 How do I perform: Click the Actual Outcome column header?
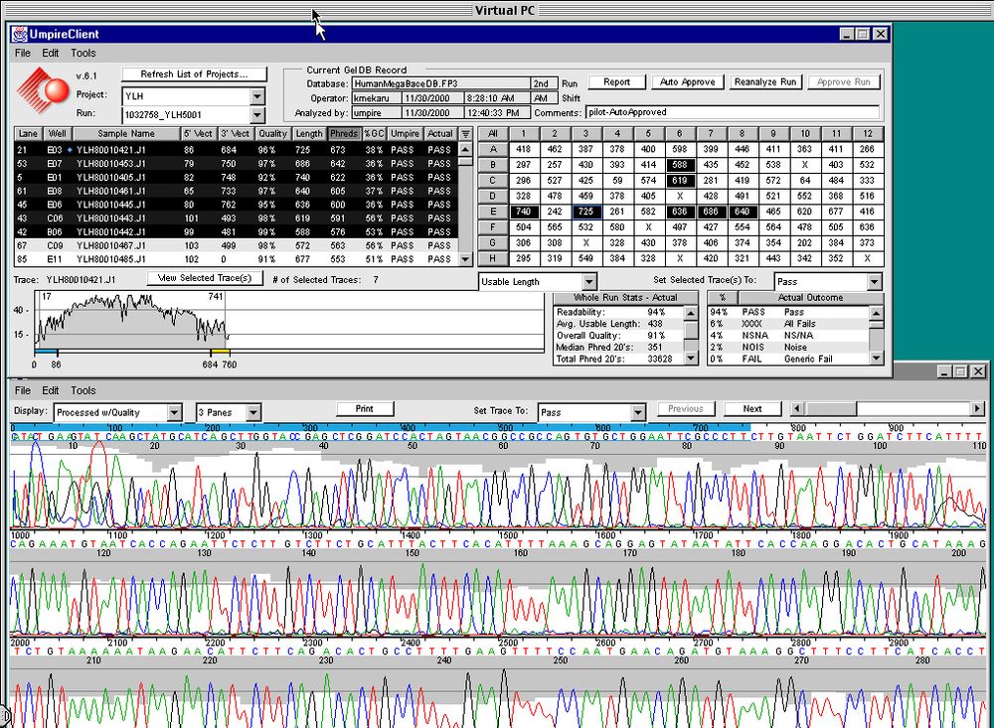[x=810, y=298]
